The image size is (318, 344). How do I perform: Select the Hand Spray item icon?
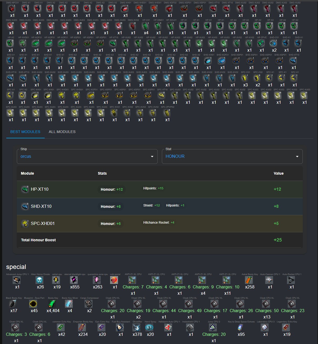point(150,327)
